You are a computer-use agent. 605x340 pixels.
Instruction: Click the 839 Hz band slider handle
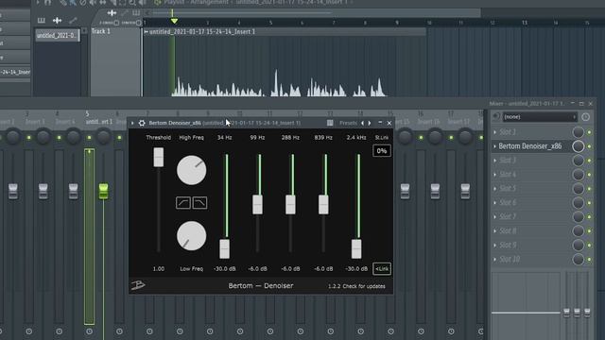323,205
